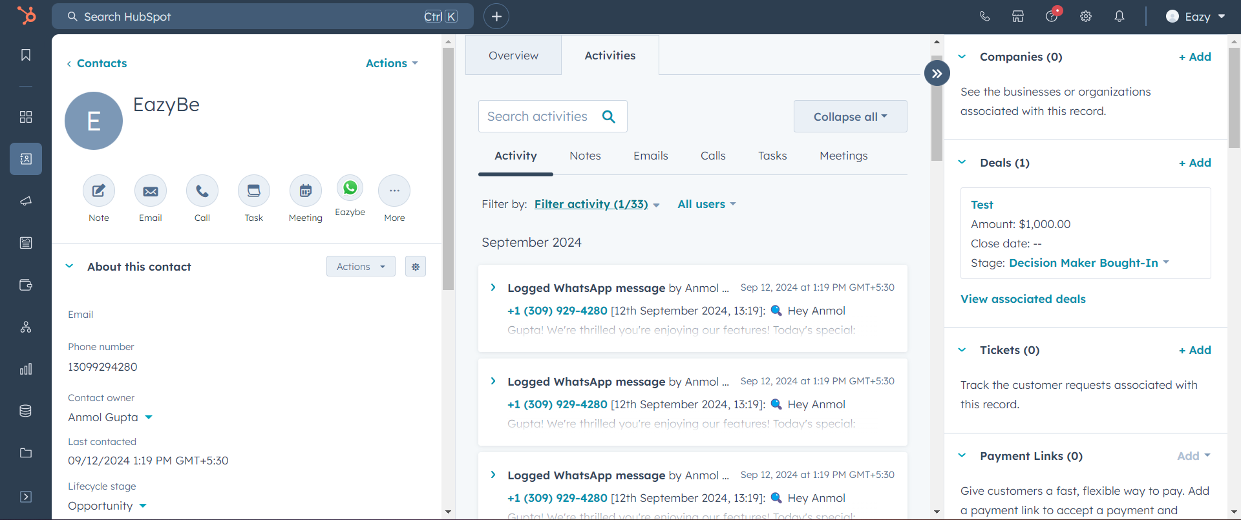Expand the left navigation sidebar
Image resolution: width=1241 pixels, height=520 pixels.
[x=26, y=497]
